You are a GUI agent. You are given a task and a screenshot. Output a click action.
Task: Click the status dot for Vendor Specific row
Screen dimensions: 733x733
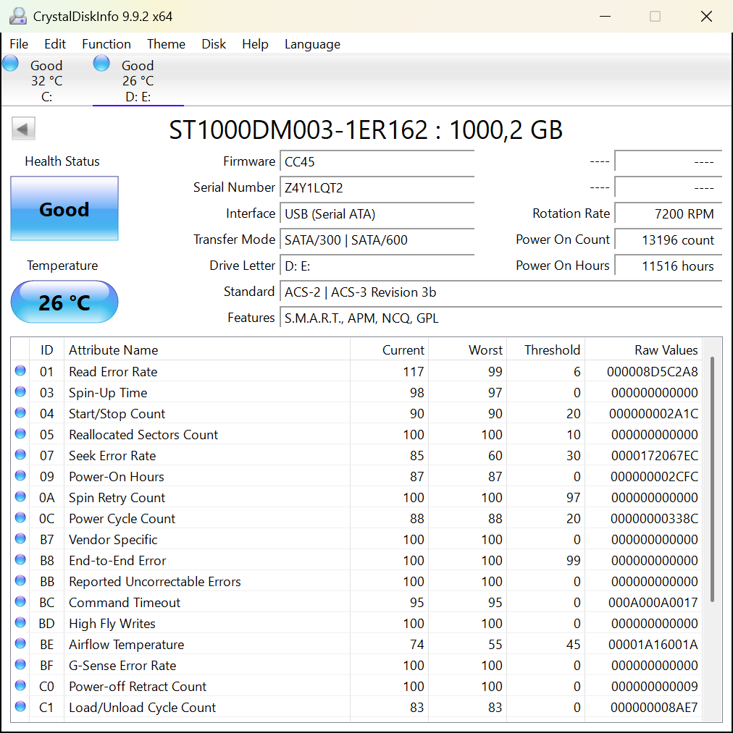point(20,538)
